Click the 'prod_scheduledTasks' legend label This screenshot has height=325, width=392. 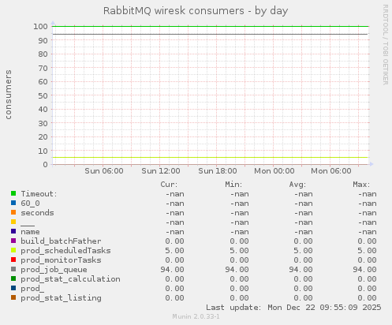[x=65, y=251]
